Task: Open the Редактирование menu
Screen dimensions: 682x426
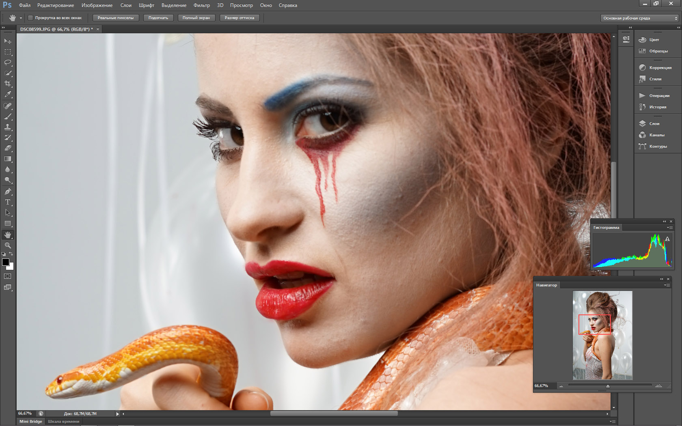Action: (x=56, y=5)
